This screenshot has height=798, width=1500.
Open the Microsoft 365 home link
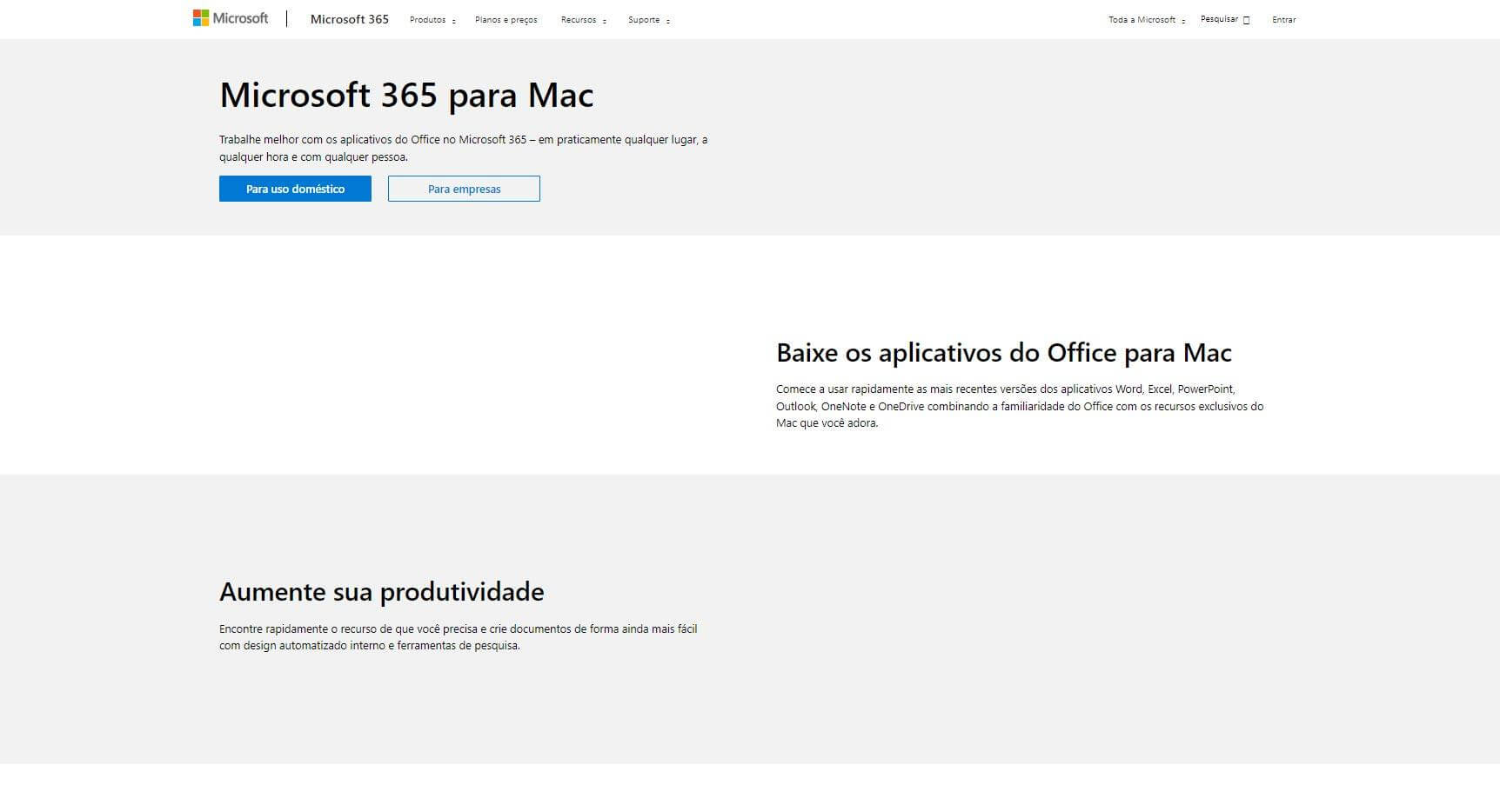(349, 19)
